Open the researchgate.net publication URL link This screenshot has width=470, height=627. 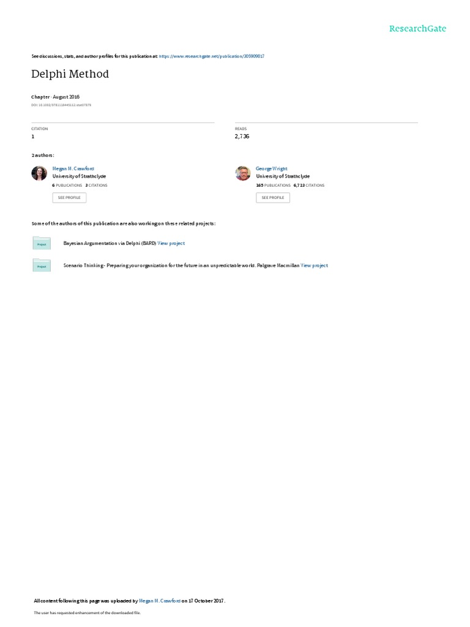coord(211,56)
